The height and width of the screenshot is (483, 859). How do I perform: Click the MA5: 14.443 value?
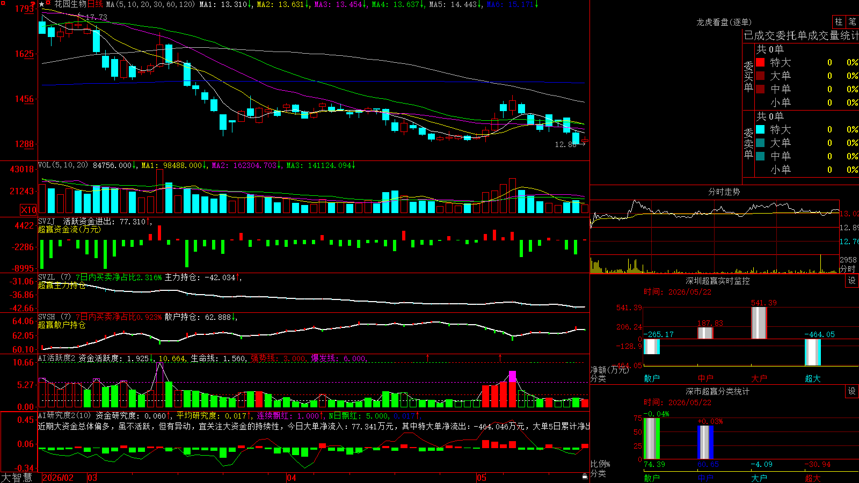[455, 4]
